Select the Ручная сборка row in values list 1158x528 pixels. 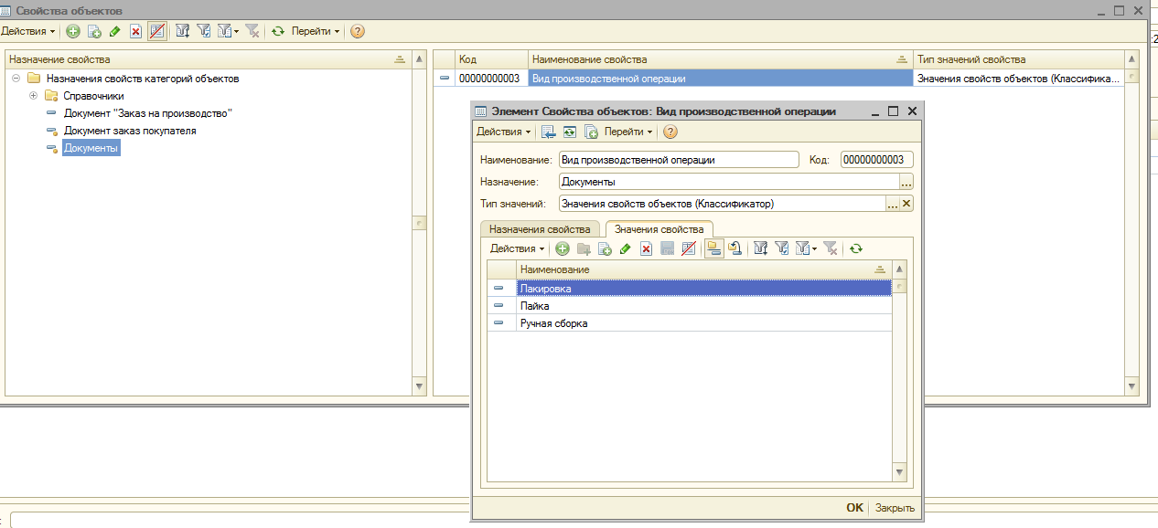554,323
